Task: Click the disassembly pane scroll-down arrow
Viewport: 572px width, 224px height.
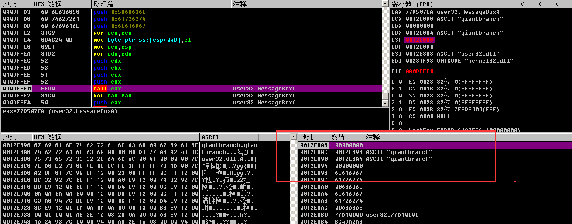Action: point(385,104)
